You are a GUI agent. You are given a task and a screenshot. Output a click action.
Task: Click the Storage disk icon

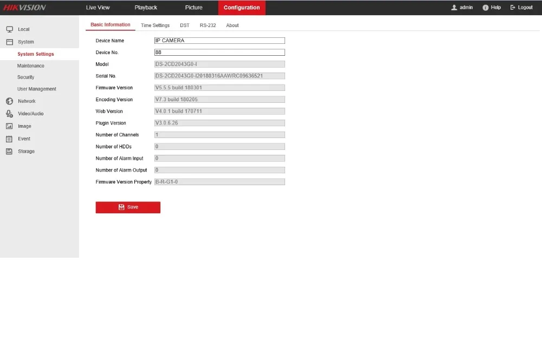(9, 151)
